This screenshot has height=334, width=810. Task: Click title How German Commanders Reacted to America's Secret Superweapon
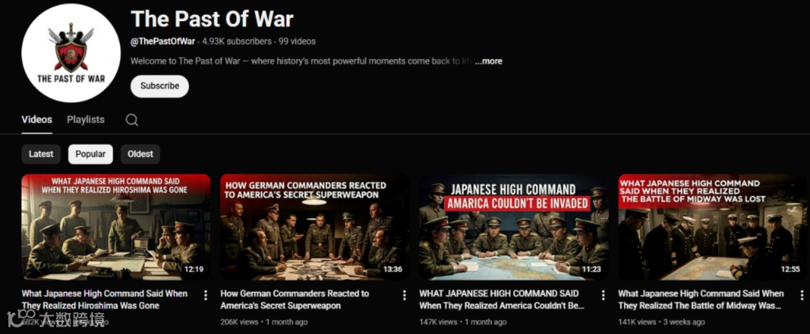(295, 300)
